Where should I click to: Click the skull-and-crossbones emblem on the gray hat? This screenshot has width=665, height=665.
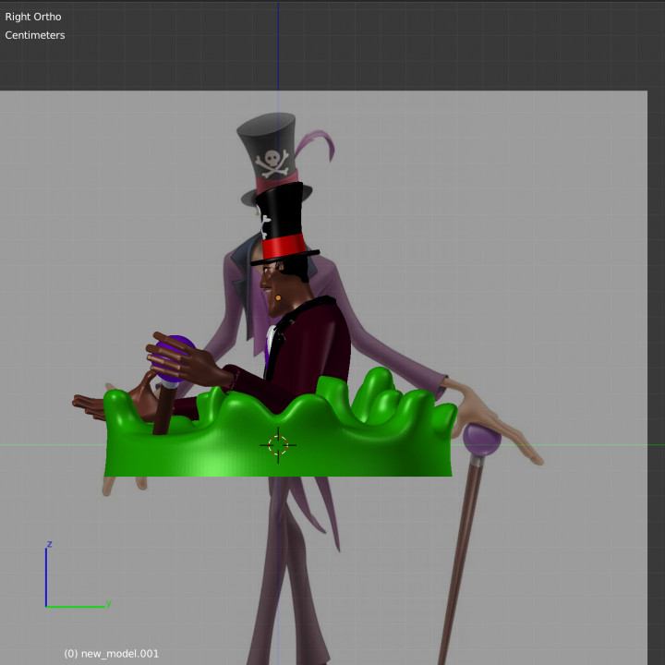(272, 163)
